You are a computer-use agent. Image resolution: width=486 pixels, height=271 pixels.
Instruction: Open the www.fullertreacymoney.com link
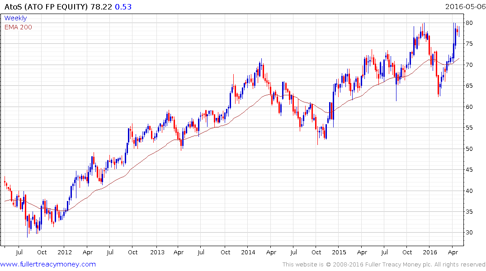(x=48, y=264)
